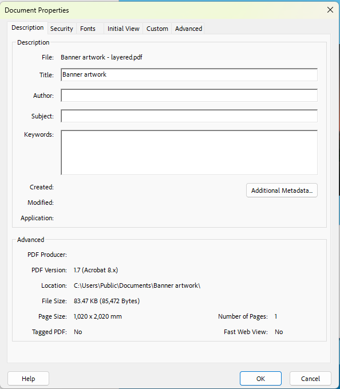Image resolution: width=340 pixels, height=389 pixels.
Task: Click File Size value '83.47 KB (85,472 Bytes)'
Action: [x=106, y=301]
